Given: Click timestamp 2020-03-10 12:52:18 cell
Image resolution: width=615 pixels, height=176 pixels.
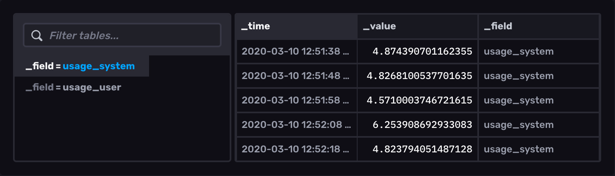Looking at the screenshot, I should tap(296, 149).
